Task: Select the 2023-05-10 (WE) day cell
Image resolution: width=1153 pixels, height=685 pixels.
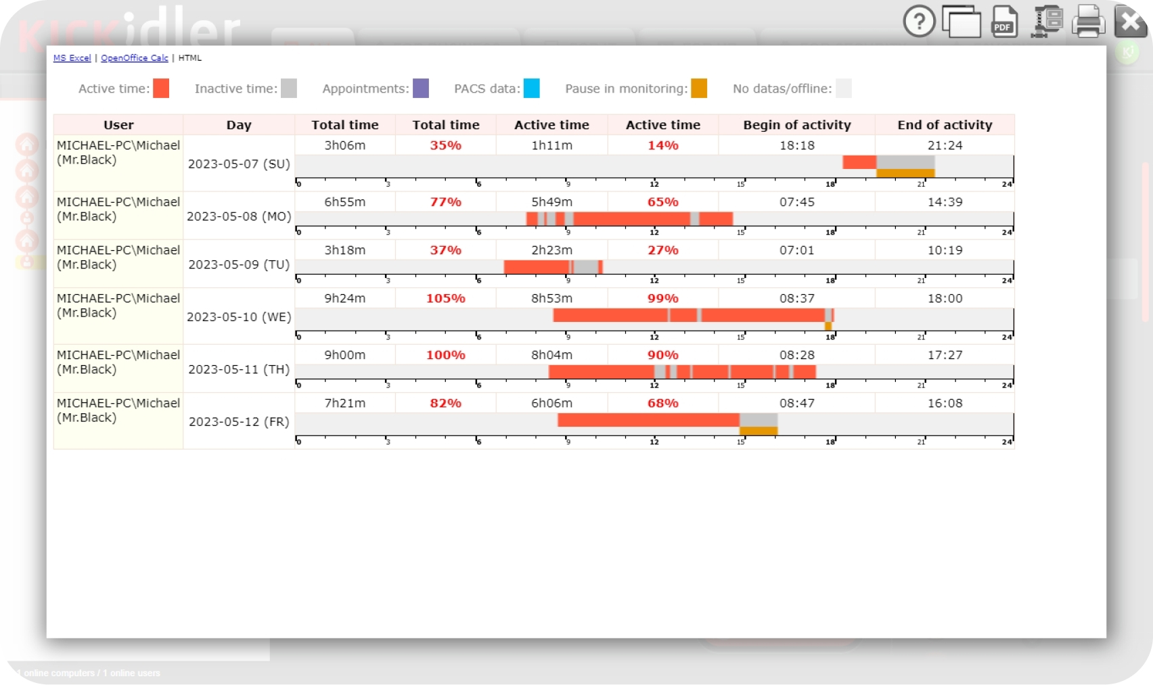Action: [x=239, y=316]
